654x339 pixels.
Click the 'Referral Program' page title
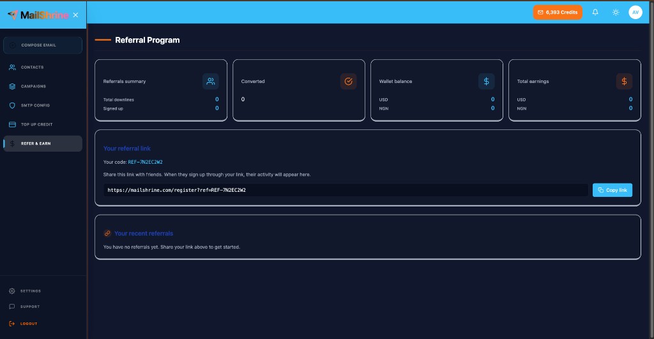[x=148, y=40]
